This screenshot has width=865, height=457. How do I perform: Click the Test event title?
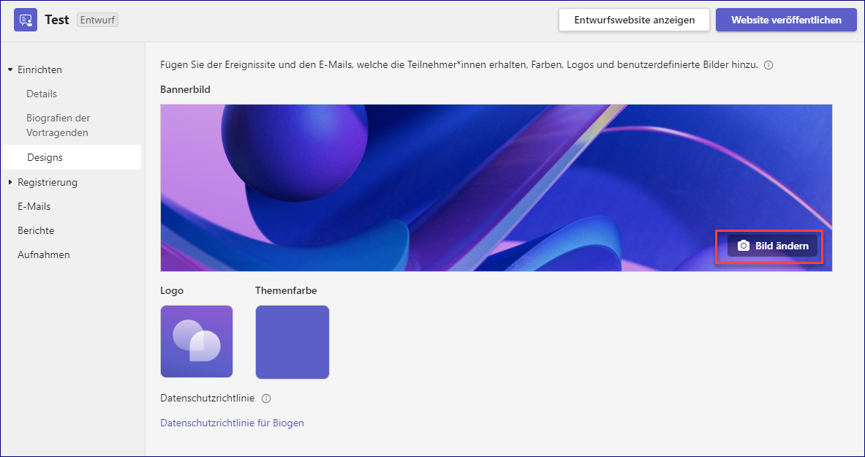coord(57,20)
